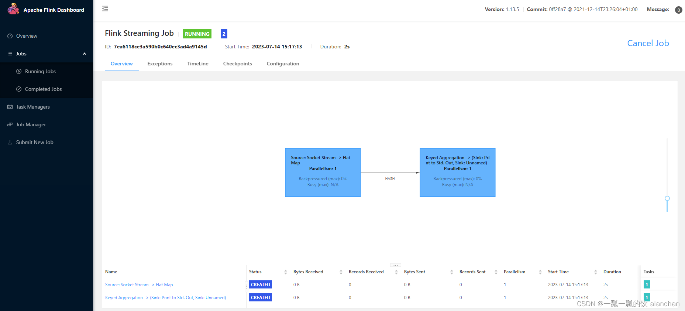Viewport: 685px width, 311px height.
Task: Click the RUNNING status tag
Action: tap(197, 34)
